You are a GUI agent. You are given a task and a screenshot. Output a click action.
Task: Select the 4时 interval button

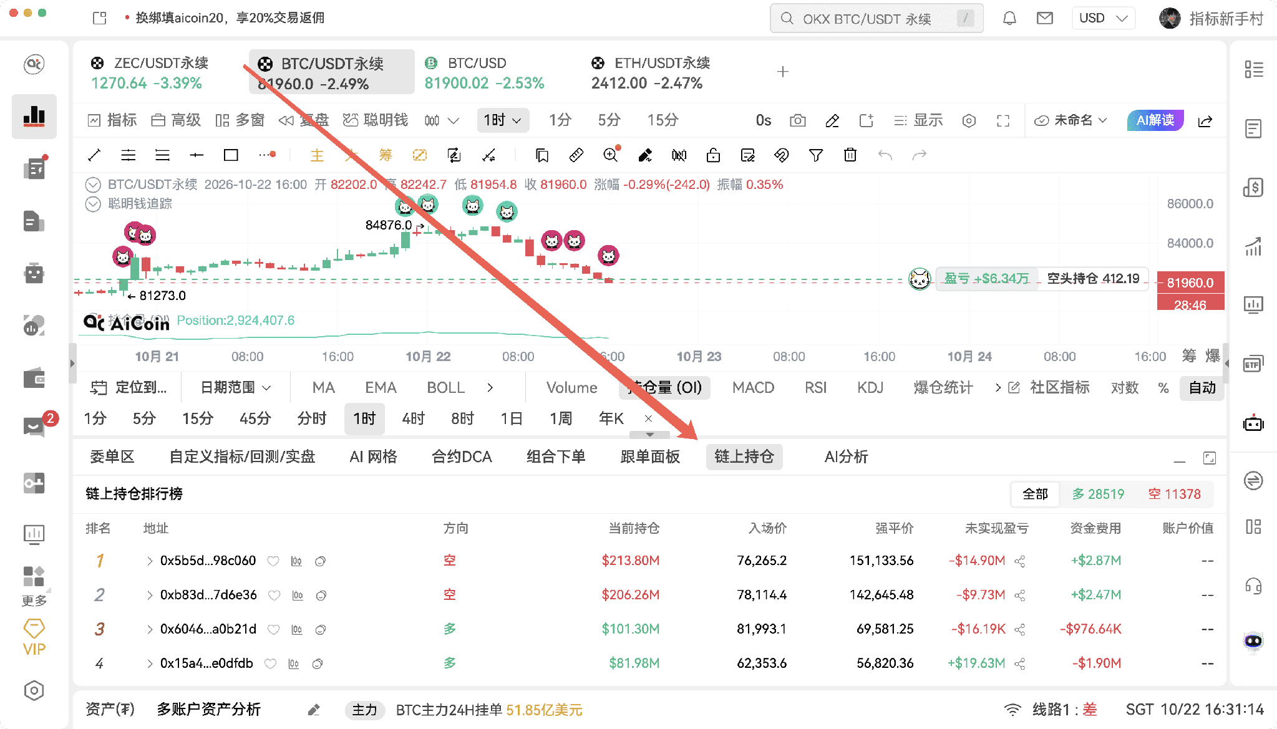(413, 418)
